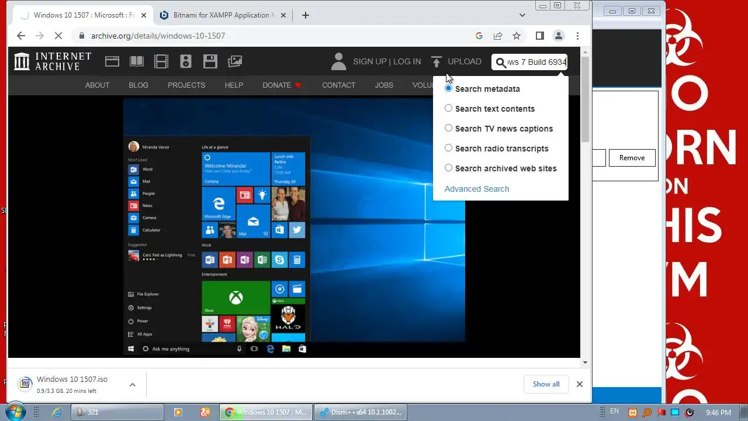
Task: Open CONTACT in archive nav menu
Action: coord(338,85)
